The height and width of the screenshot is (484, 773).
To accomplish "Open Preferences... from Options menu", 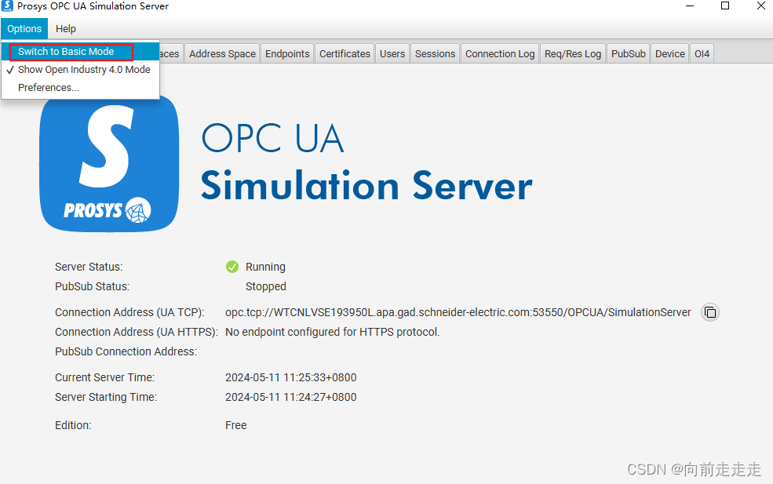I will point(80,87).
